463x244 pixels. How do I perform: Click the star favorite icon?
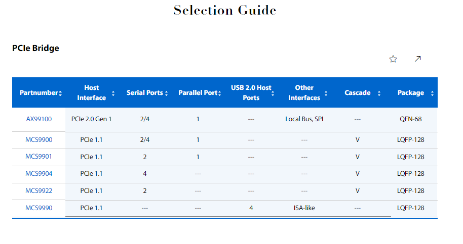click(393, 59)
